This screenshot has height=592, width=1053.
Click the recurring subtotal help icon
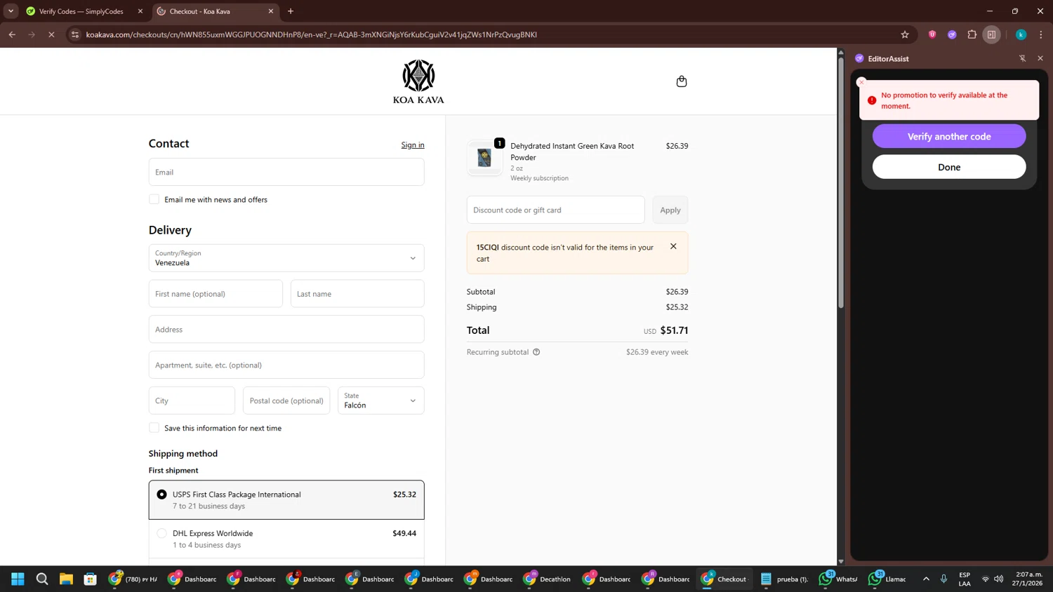[x=536, y=352]
